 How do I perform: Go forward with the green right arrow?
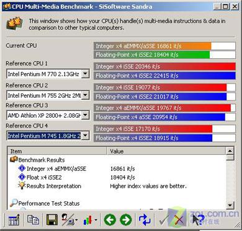(126, 220)
